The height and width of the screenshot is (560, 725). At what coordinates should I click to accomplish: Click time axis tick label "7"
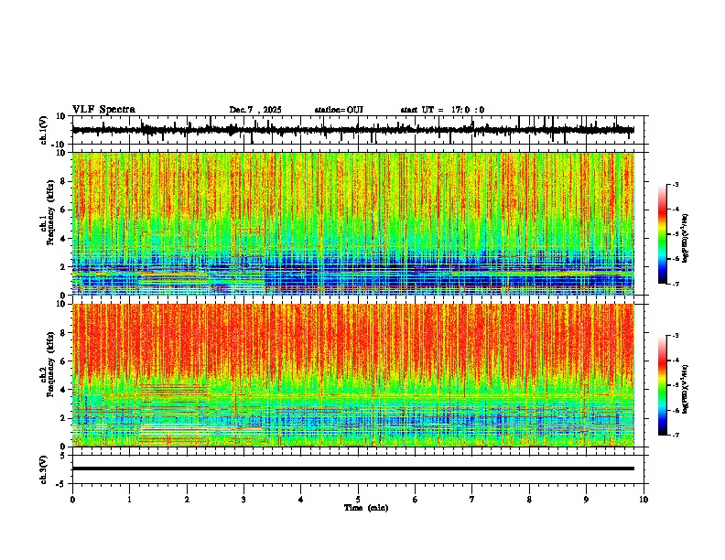pyautogui.click(x=472, y=500)
